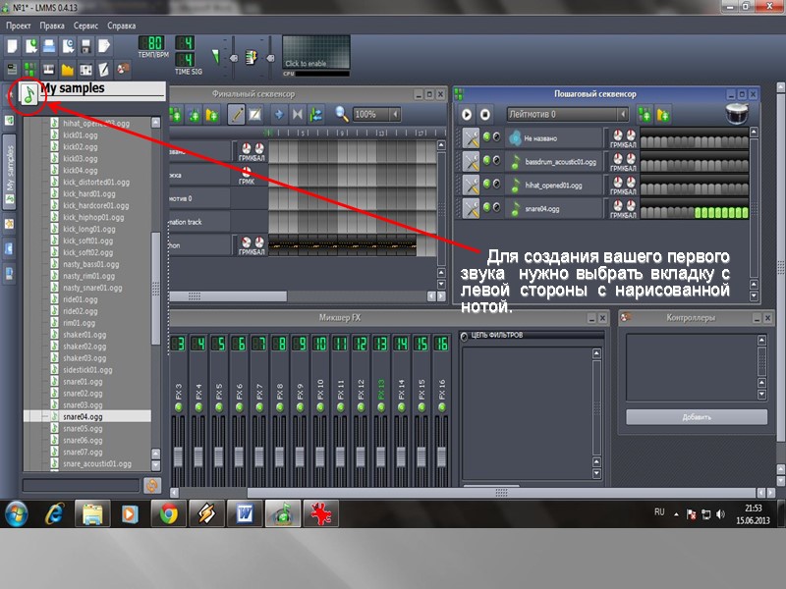The image size is (786, 589).
Task: Open the tools icon for snare04.ogg track
Action: tap(471, 209)
